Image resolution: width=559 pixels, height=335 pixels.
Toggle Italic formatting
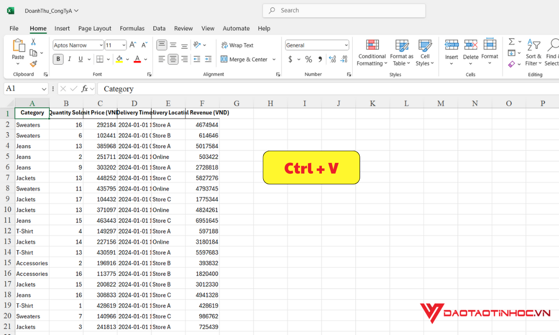69,59
